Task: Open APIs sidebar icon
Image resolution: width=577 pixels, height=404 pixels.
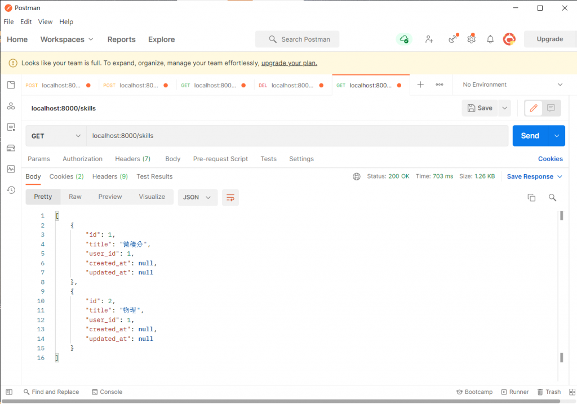Action: tap(11, 106)
